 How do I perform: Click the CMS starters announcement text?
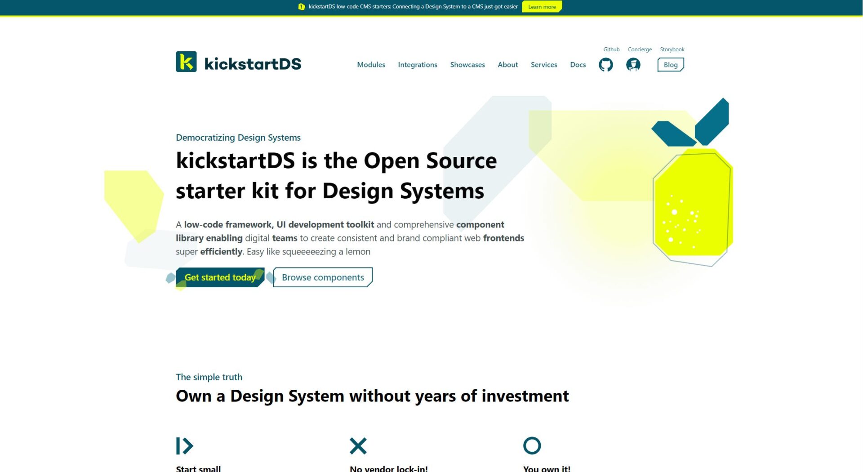pyautogui.click(x=413, y=6)
